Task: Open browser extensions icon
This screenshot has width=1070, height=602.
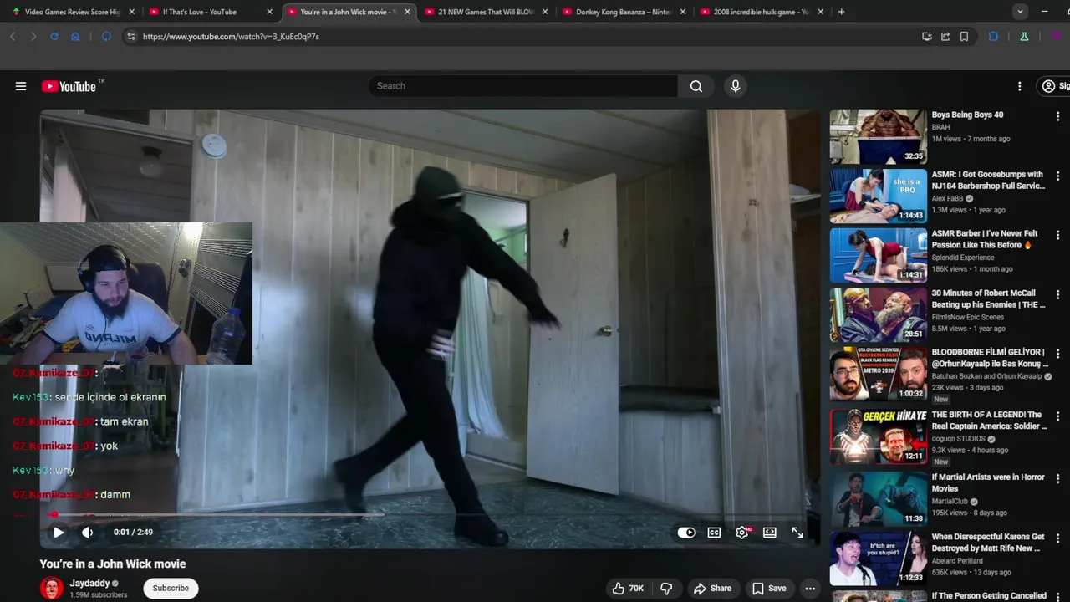Action: (x=993, y=37)
